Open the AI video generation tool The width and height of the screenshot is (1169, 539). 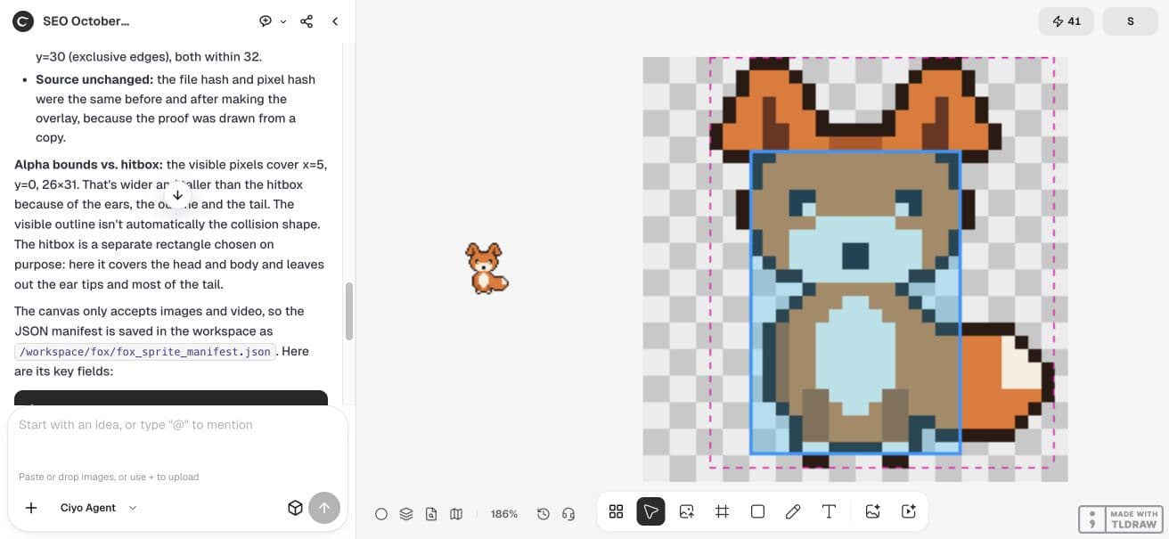909,511
